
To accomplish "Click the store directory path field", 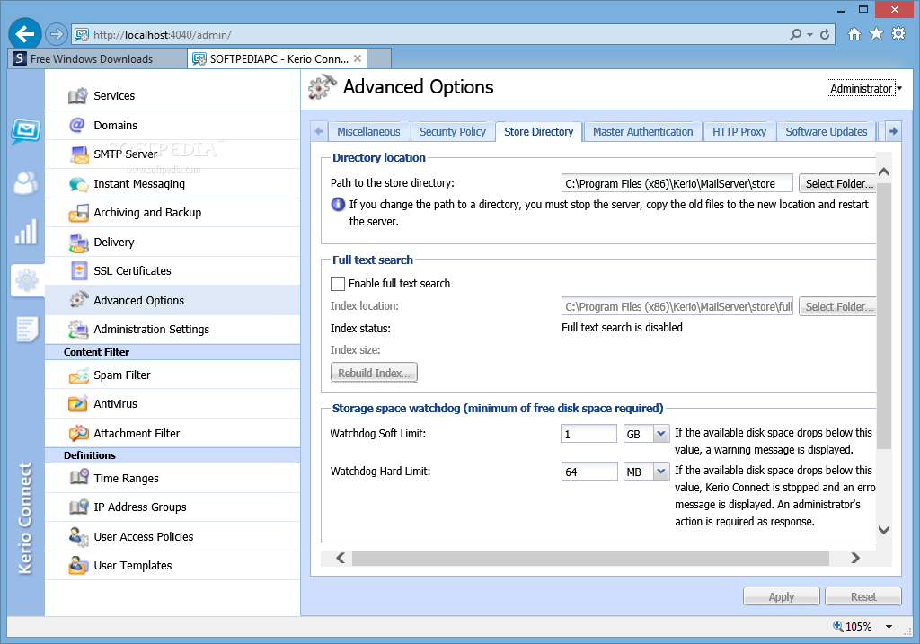I will pos(677,183).
